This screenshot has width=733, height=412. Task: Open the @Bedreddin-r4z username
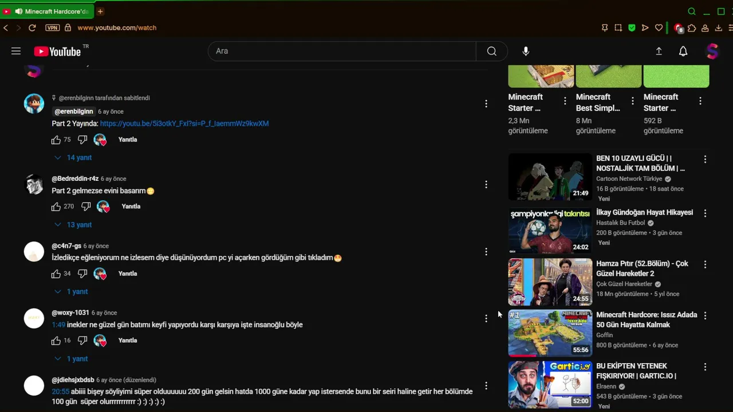(x=75, y=179)
